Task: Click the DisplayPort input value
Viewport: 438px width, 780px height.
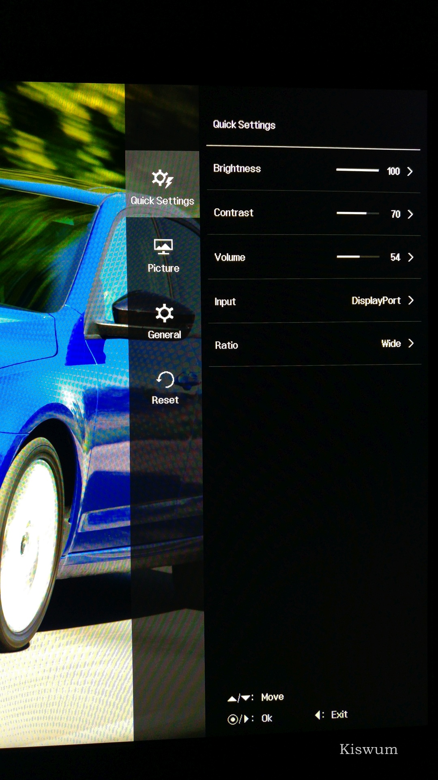Action: (376, 301)
